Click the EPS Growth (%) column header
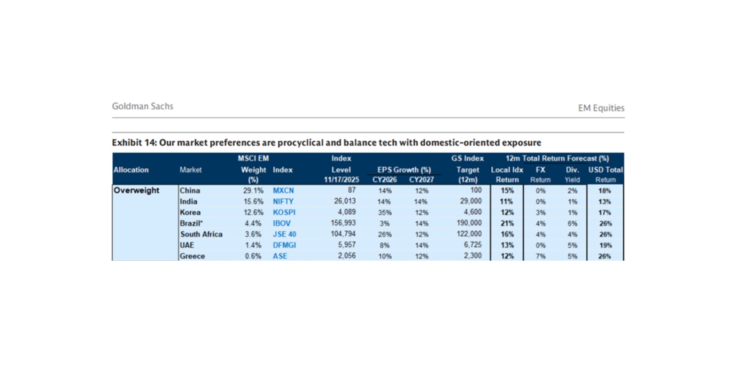Screen dimensions: 730x365 [x=404, y=170]
